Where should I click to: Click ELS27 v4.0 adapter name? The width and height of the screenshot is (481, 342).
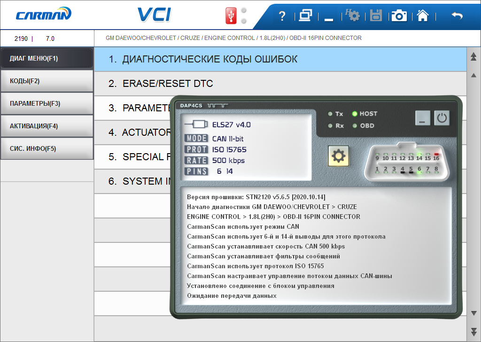click(x=231, y=124)
